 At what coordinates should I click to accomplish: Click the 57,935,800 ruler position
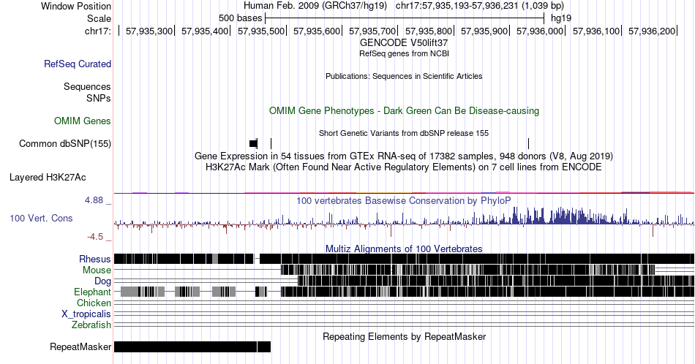(429, 31)
